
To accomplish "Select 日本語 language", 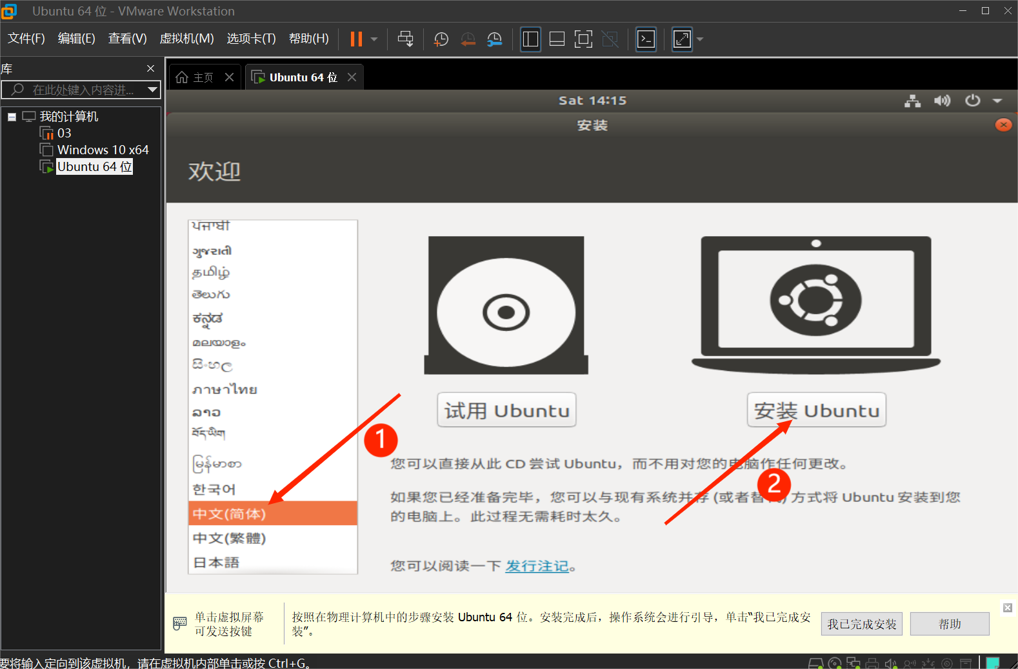I will (273, 562).
